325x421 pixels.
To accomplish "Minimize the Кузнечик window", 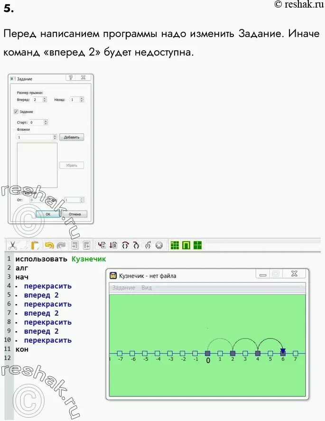I will click(263, 274).
